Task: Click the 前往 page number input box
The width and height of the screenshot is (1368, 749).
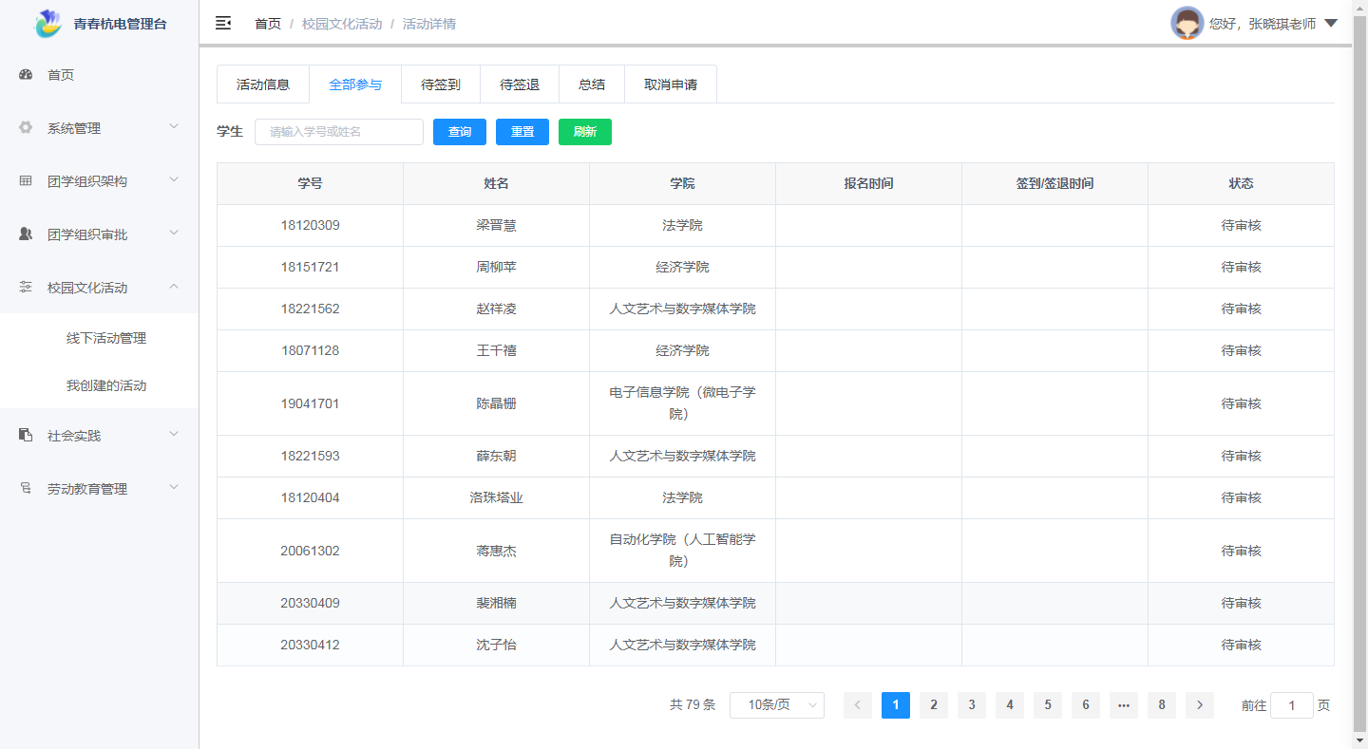Action: [x=1292, y=705]
